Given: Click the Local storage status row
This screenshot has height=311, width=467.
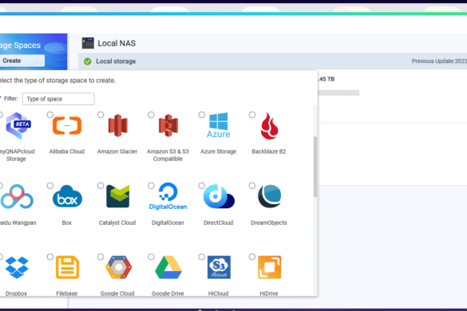Looking at the screenshot, I should coord(272,61).
